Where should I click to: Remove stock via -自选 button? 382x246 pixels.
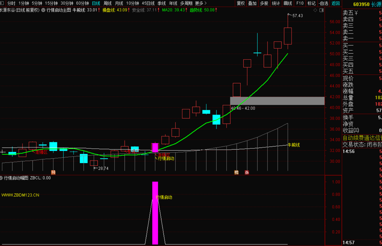coord(324,3)
